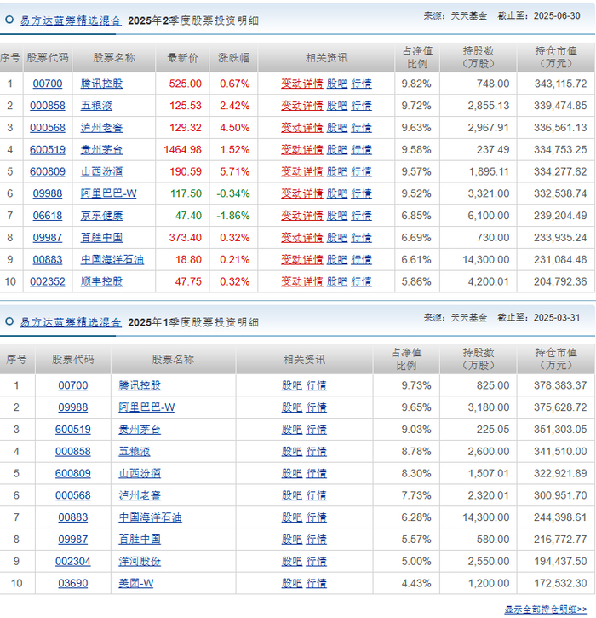This screenshot has height=618, width=596.
Task: Open 京东健康 name link
Action: tap(101, 216)
